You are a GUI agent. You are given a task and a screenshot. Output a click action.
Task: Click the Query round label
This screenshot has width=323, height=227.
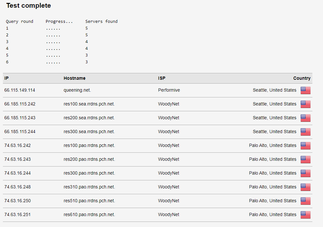20,21
